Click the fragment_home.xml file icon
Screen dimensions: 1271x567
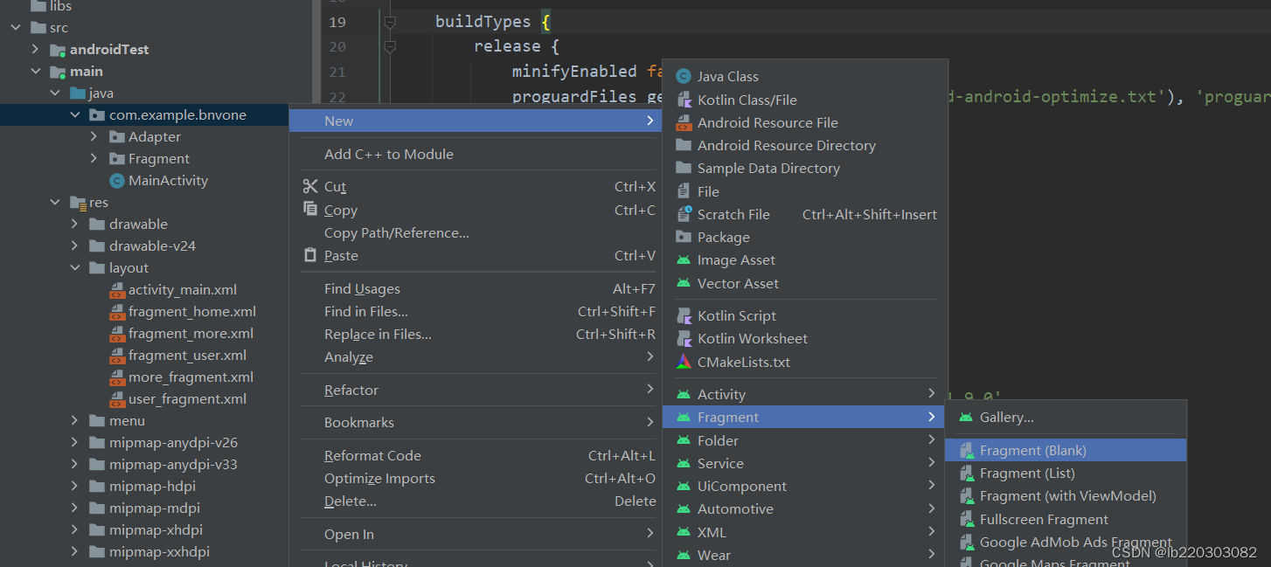118,311
